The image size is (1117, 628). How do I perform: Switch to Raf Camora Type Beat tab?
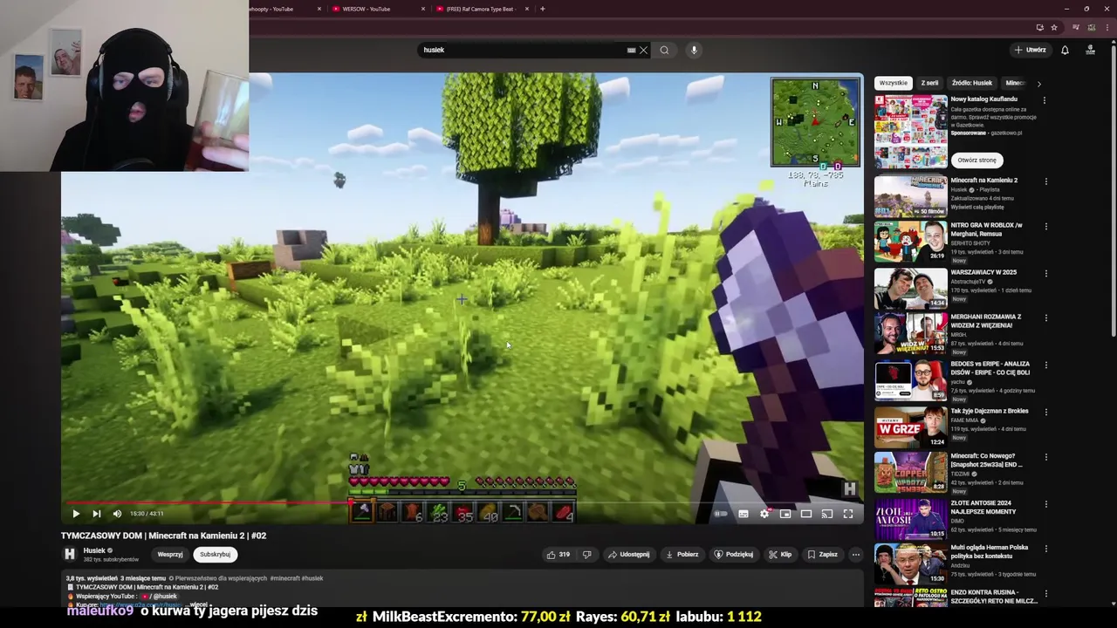coord(480,9)
